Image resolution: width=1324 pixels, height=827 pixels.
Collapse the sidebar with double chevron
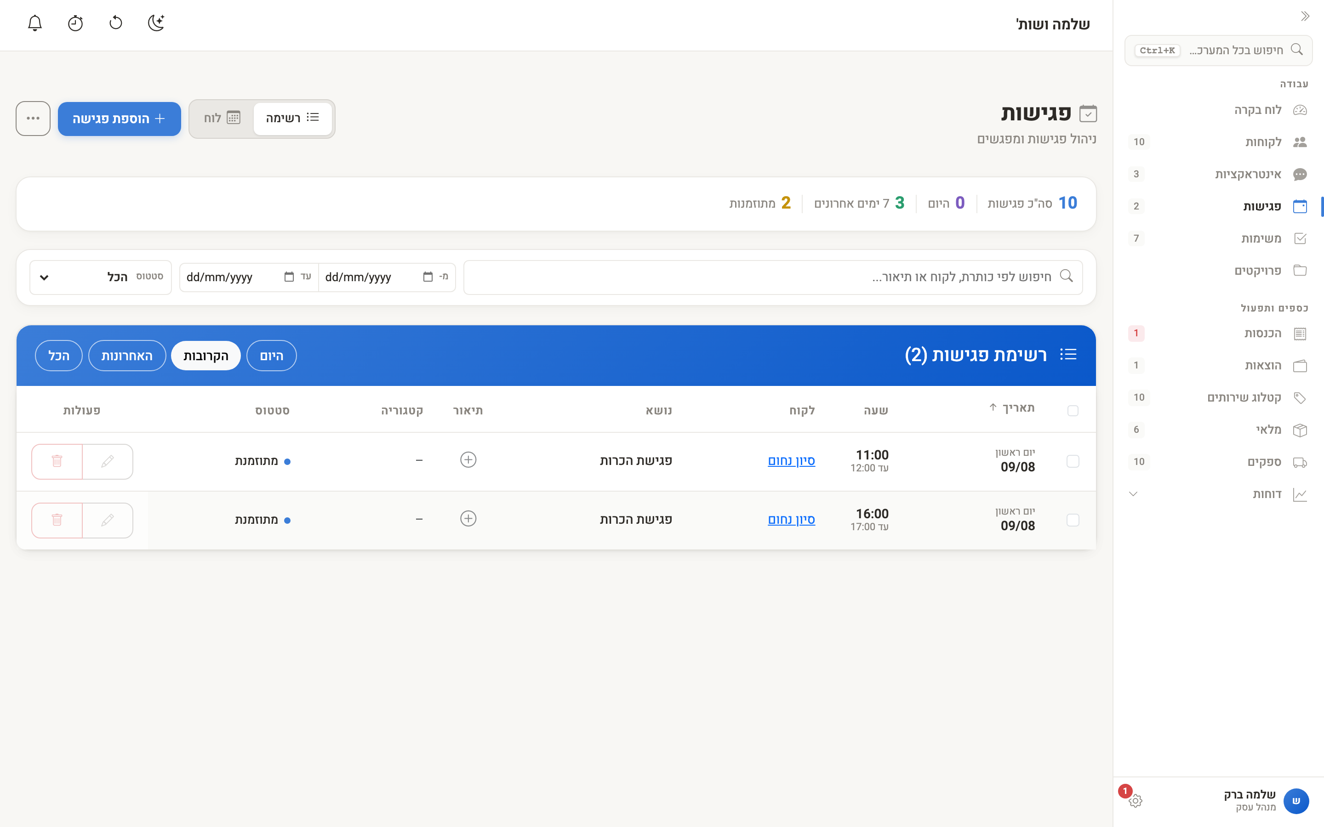pos(1306,17)
